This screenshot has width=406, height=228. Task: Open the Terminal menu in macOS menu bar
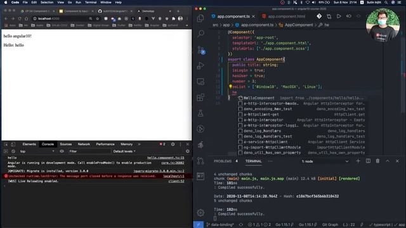tap(91, 3)
